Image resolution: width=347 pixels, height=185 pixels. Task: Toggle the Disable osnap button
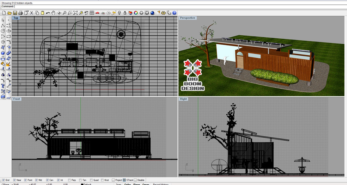(x=135, y=180)
